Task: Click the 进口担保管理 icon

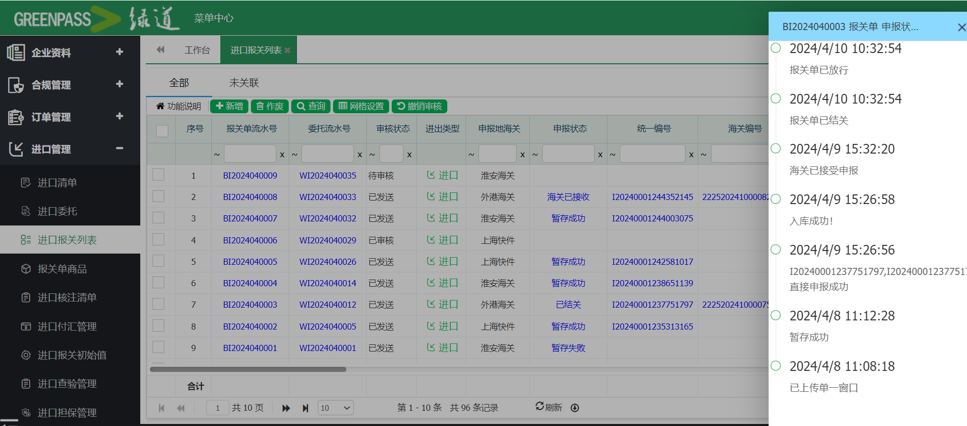Action: (x=26, y=412)
